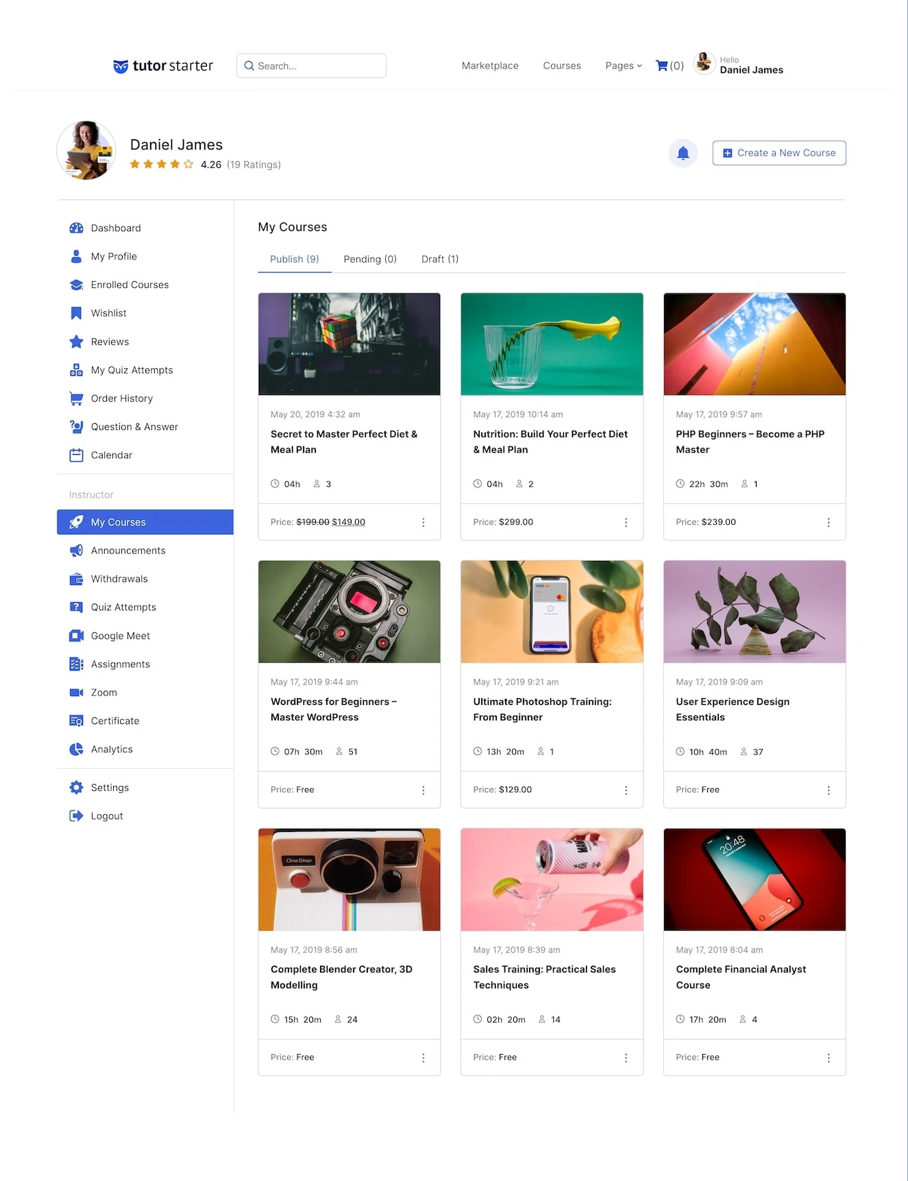The height and width of the screenshot is (1181, 908).
Task: Click the red phone course thumbnail
Action: (x=754, y=879)
